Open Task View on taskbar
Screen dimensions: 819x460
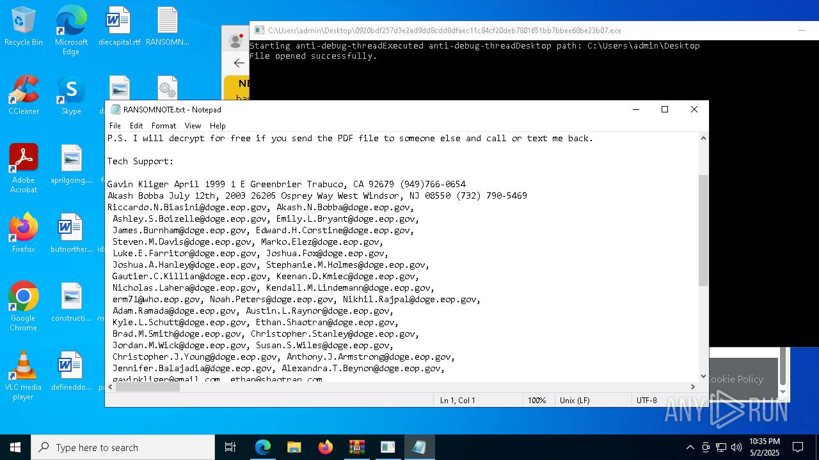pyautogui.click(x=230, y=447)
